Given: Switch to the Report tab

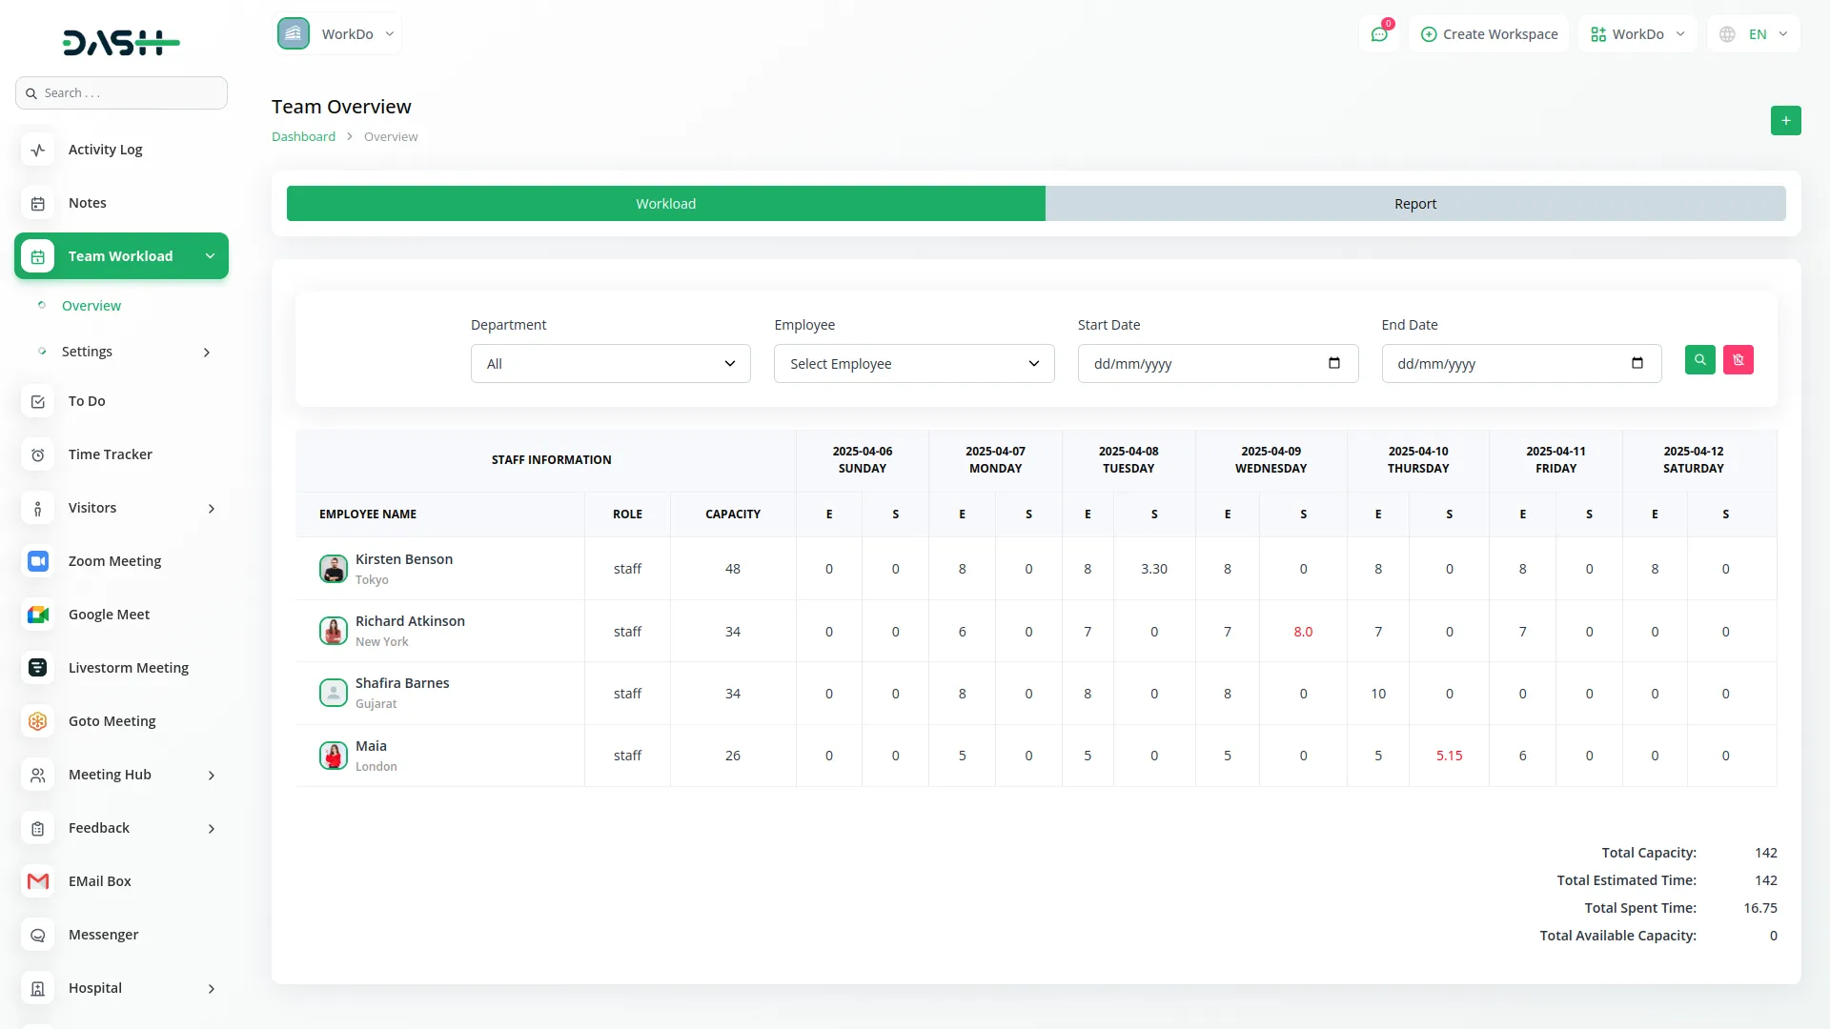Looking at the screenshot, I should [x=1415, y=203].
